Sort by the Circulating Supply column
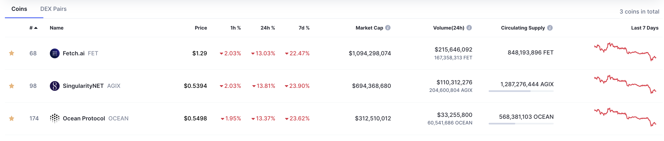 point(523,28)
